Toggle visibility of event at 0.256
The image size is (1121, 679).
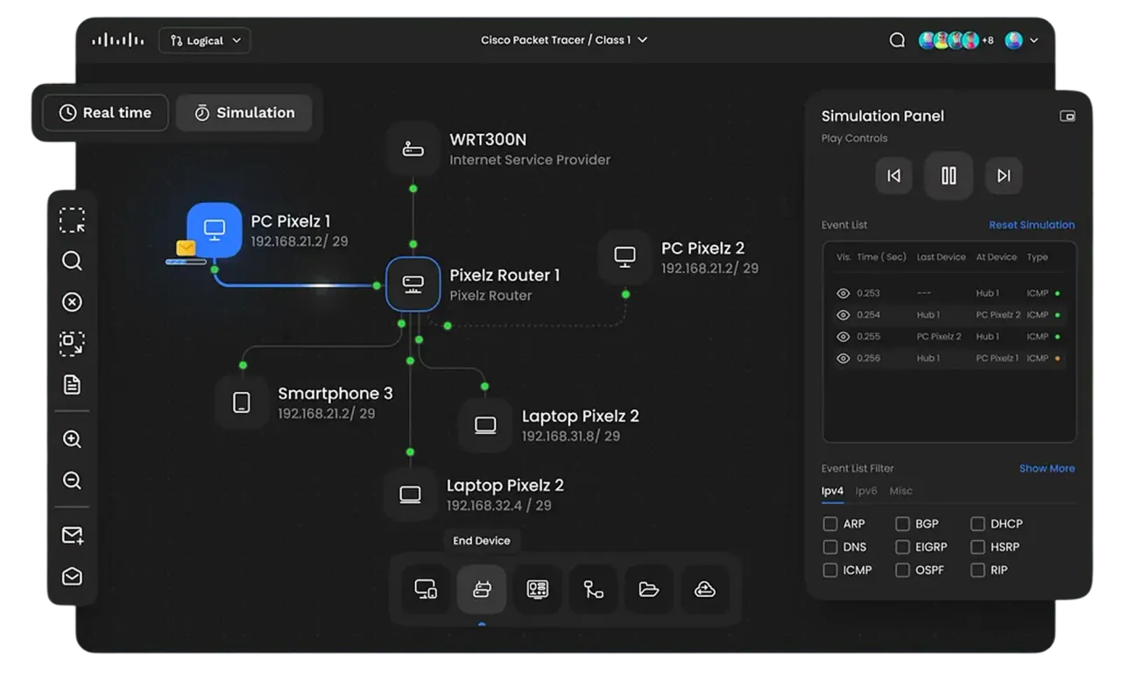tap(843, 359)
